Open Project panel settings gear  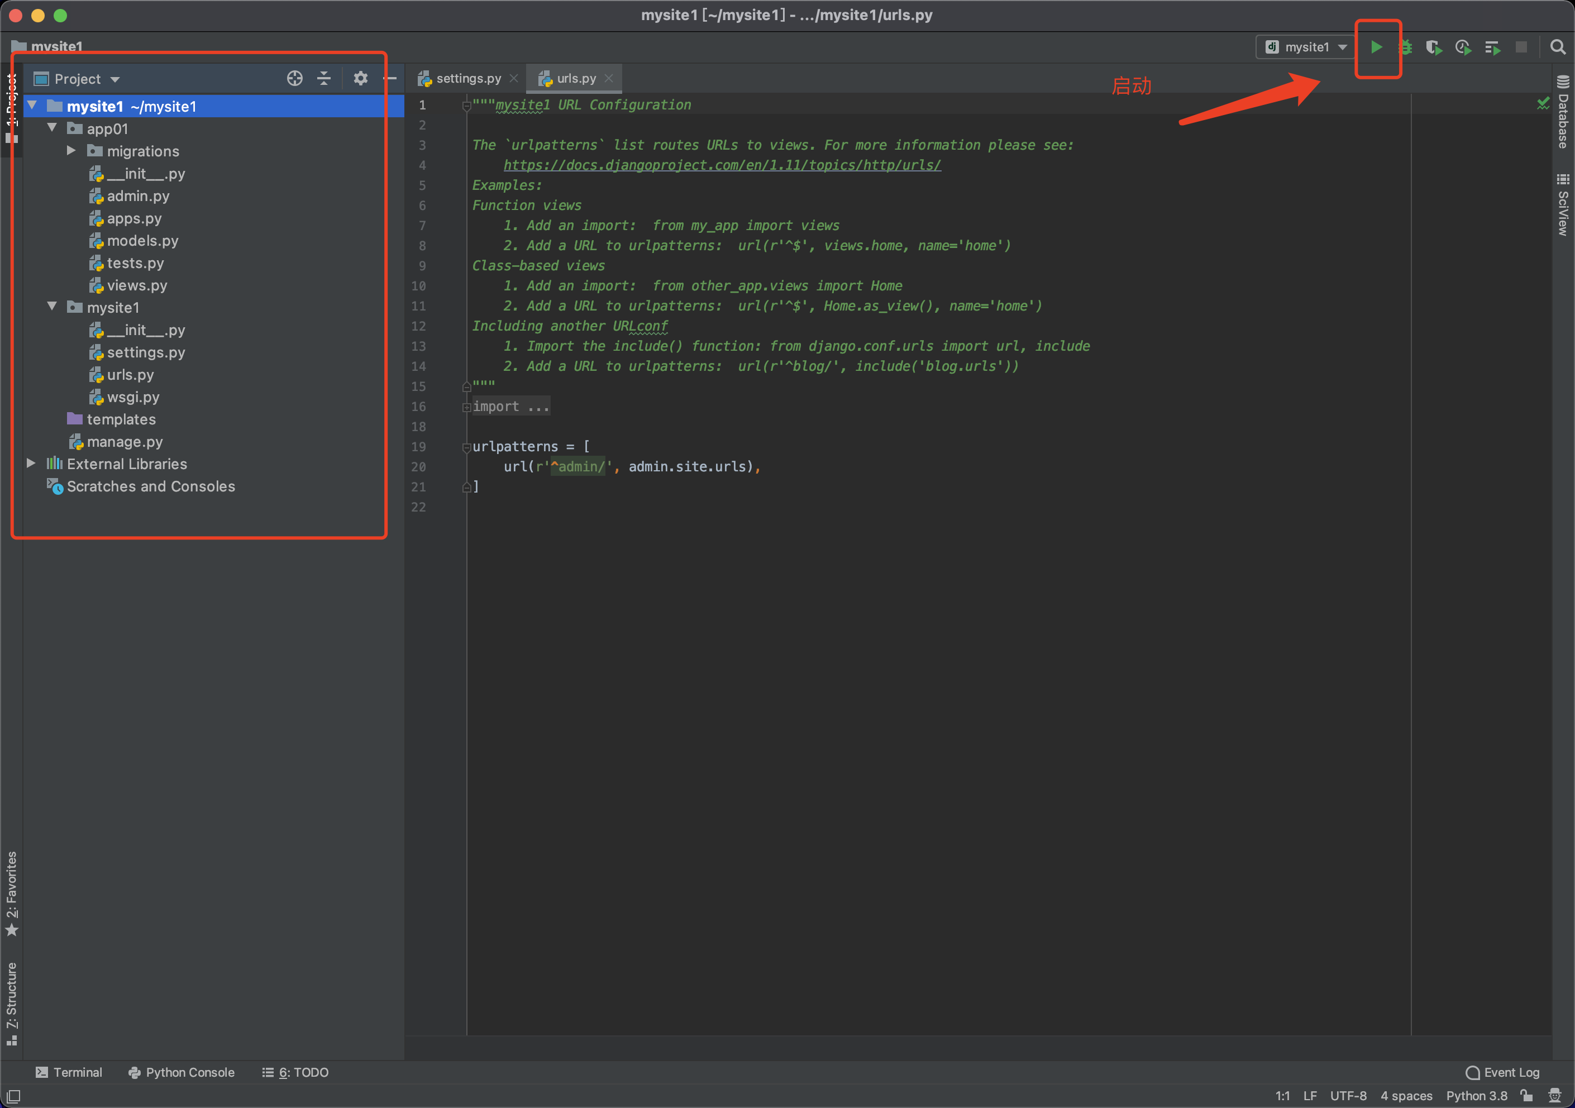(360, 79)
